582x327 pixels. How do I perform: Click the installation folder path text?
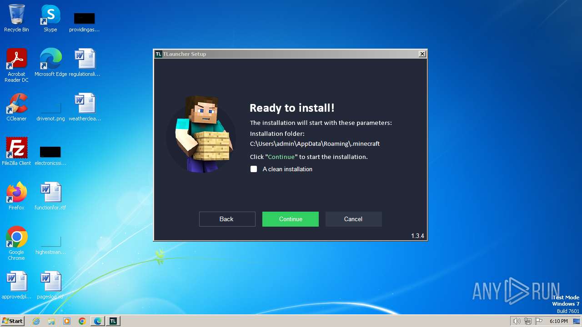(x=315, y=144)
